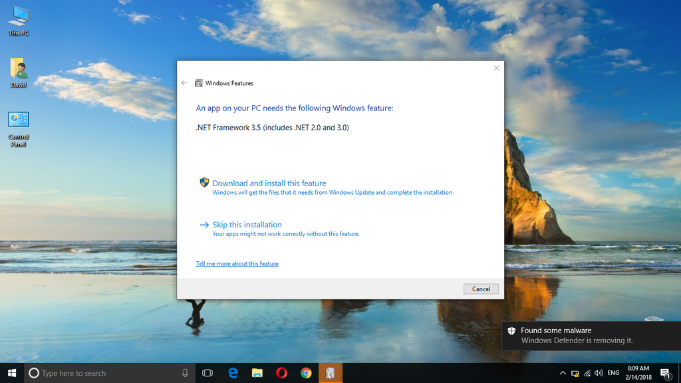Viewport: 681px width, 383px height.
Task: Open Task View from taskbar
Action: click(207, 373)
